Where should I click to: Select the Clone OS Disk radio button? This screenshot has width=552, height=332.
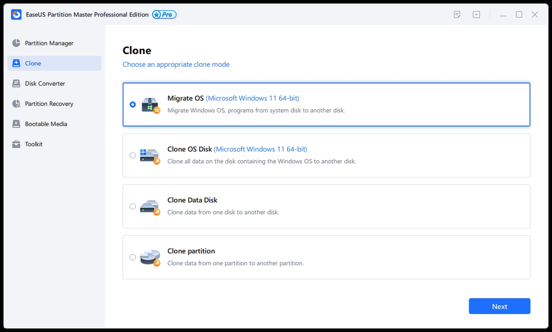tap(133, 155)
